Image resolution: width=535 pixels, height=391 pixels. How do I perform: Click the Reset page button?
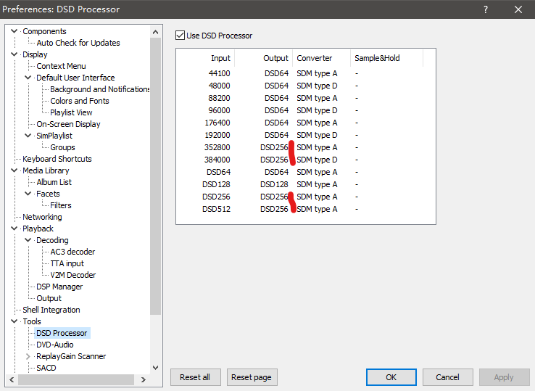(252, 377)
